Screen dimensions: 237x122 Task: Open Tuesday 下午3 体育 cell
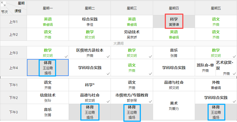pos(90,112)
